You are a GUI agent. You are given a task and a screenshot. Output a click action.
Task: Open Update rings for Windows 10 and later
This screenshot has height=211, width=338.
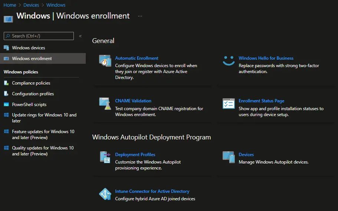(44, 118)
